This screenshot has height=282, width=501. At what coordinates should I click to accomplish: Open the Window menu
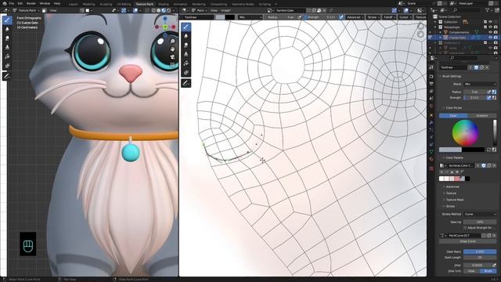coord(45,3)
